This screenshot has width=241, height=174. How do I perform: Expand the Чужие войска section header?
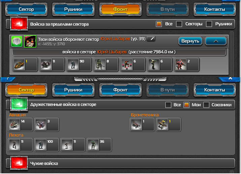[x=120, y=163]
